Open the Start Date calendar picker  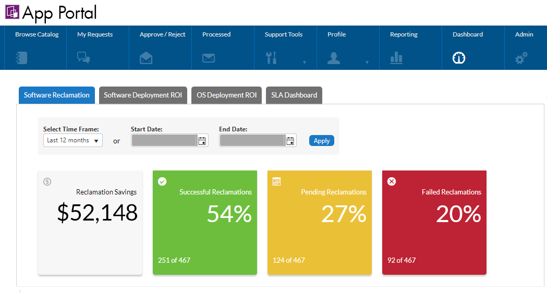click(202, 141)
